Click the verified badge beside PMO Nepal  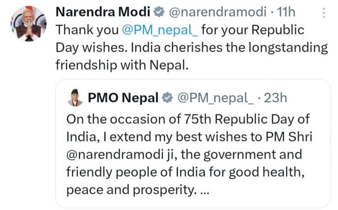click(x=167, y=98)
